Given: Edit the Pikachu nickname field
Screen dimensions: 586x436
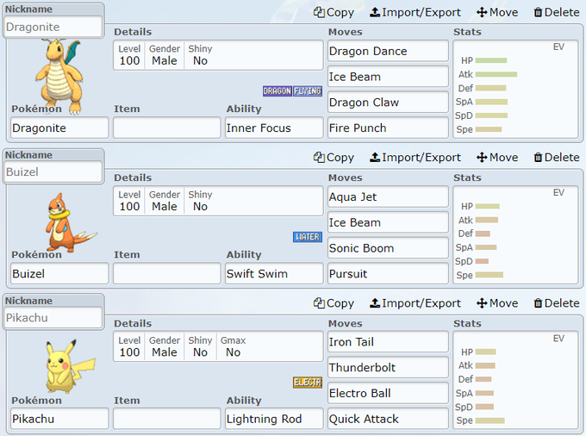Looking at the screenshot, I should point(53,318).
